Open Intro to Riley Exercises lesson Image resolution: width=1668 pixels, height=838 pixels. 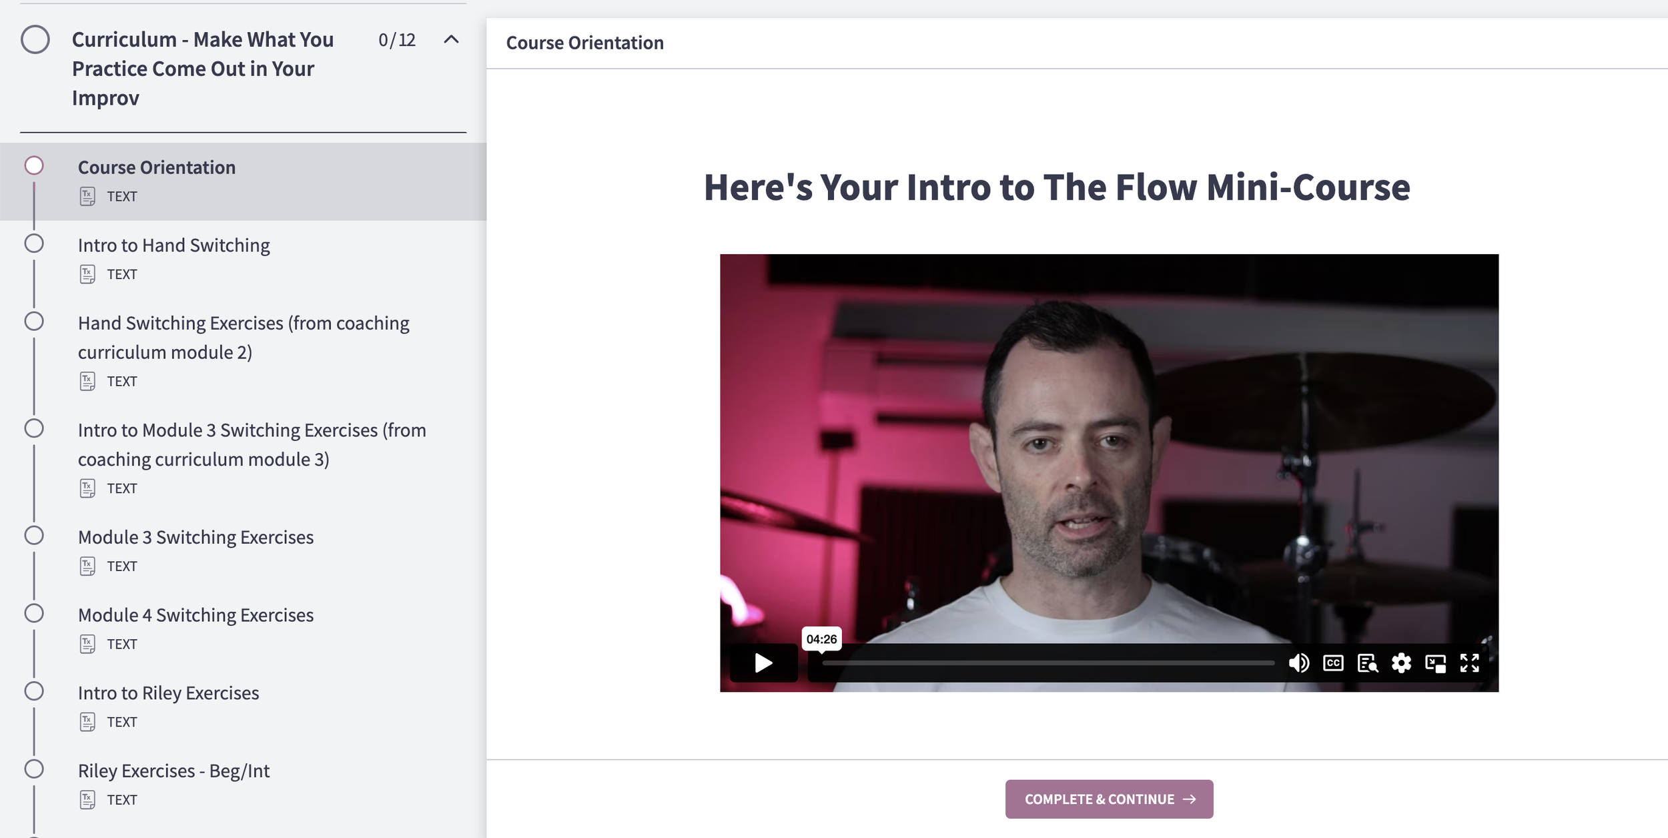pos(168,693)
